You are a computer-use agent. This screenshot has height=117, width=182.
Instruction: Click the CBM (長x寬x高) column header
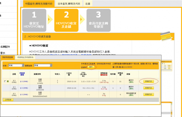(83, 74)
